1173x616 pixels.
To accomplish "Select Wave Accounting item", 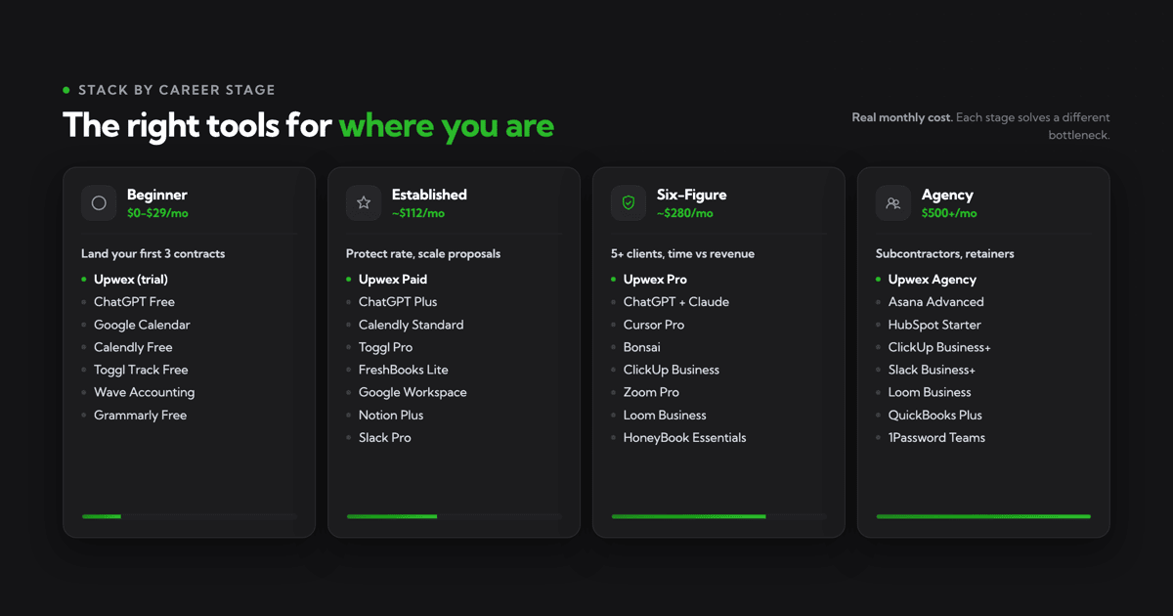I will pyautogui.click(x=144, y=392).
